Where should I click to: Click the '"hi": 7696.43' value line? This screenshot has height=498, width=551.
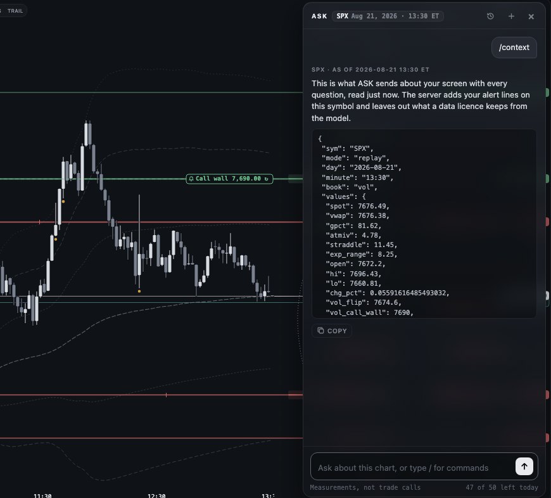(353, 274)
